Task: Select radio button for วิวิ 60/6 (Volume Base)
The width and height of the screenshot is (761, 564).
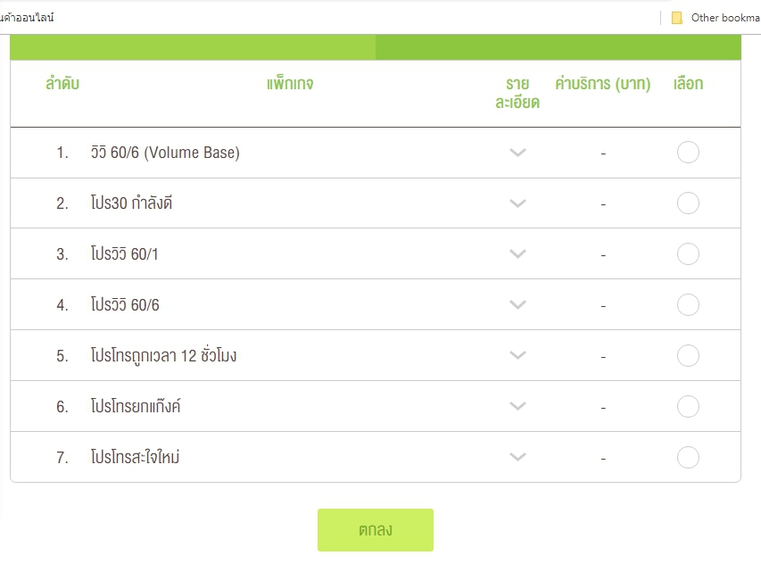Action: coord(688,153)
